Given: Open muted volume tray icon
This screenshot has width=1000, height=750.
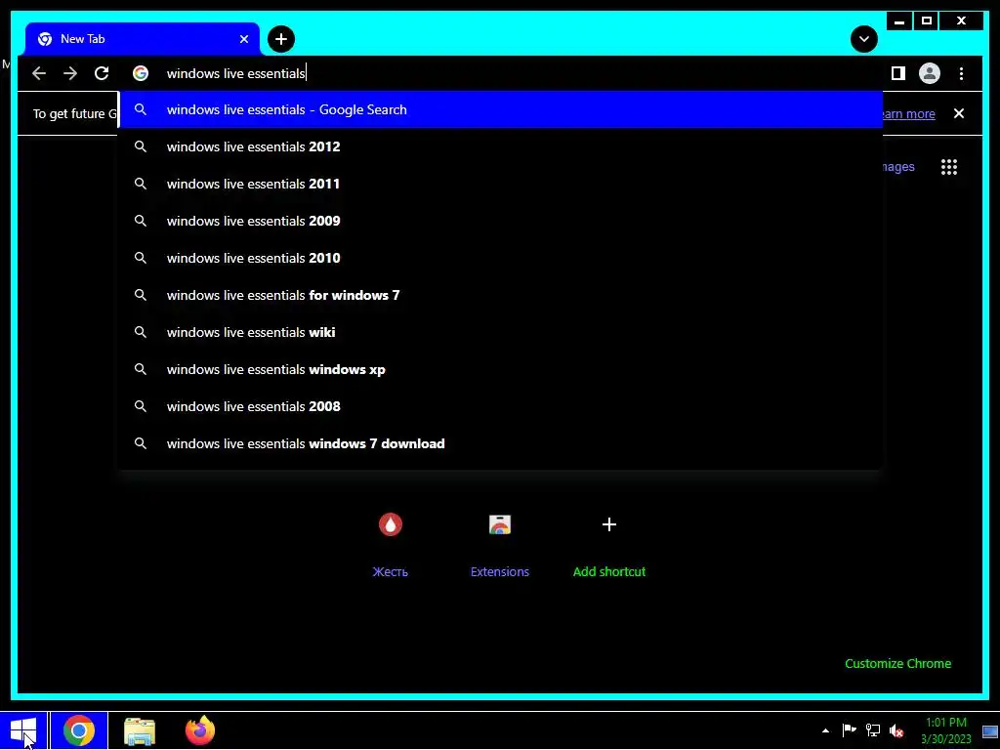Looking at the screenshot, I should pos(896,730).
